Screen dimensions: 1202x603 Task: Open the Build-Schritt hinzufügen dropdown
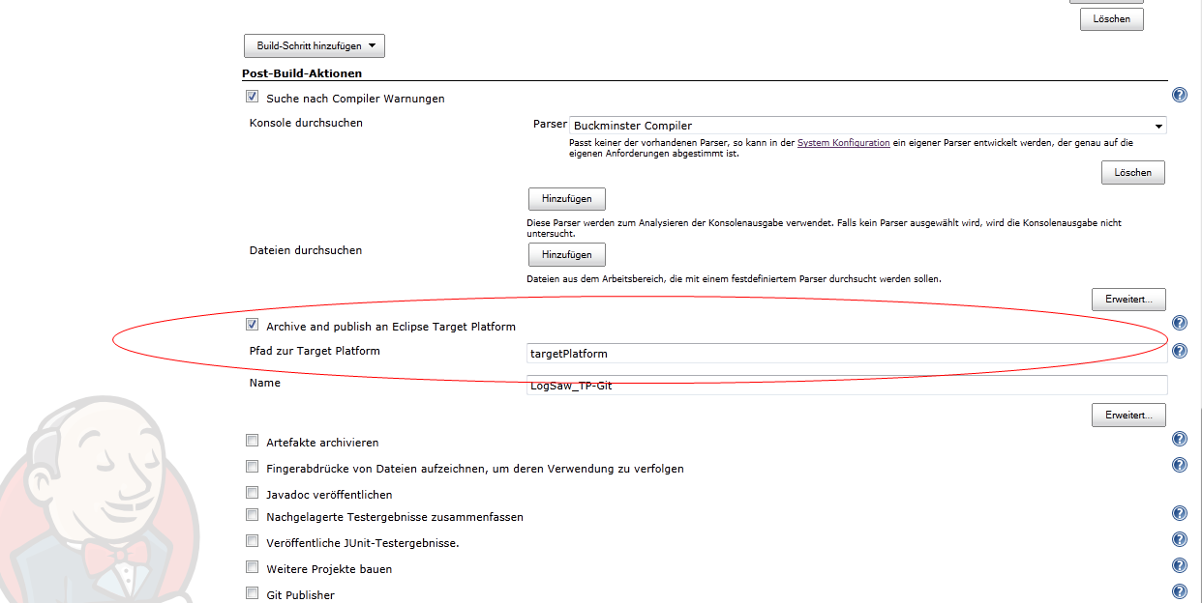pos(315,46)
